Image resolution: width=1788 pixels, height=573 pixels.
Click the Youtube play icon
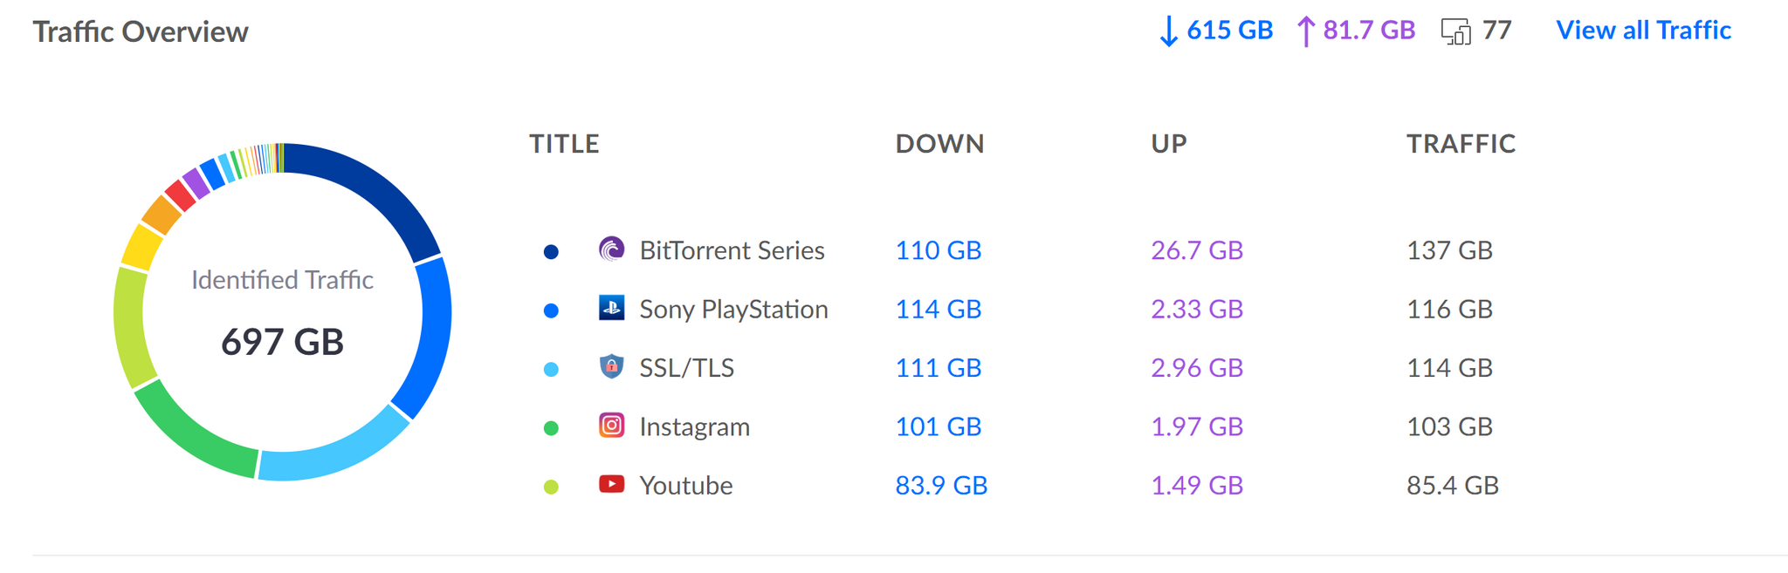[611, 483]
